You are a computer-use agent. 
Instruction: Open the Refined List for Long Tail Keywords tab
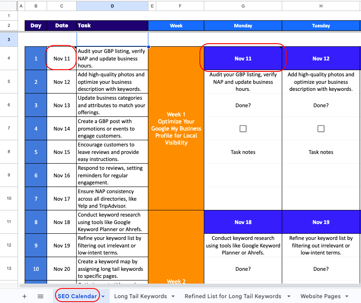tap(232, 296)
